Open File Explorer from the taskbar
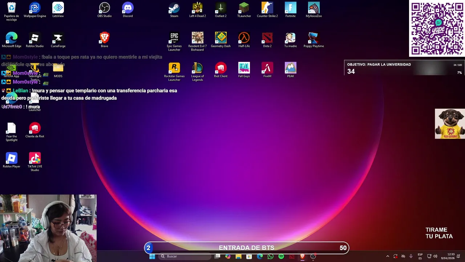 pos(238,257)
